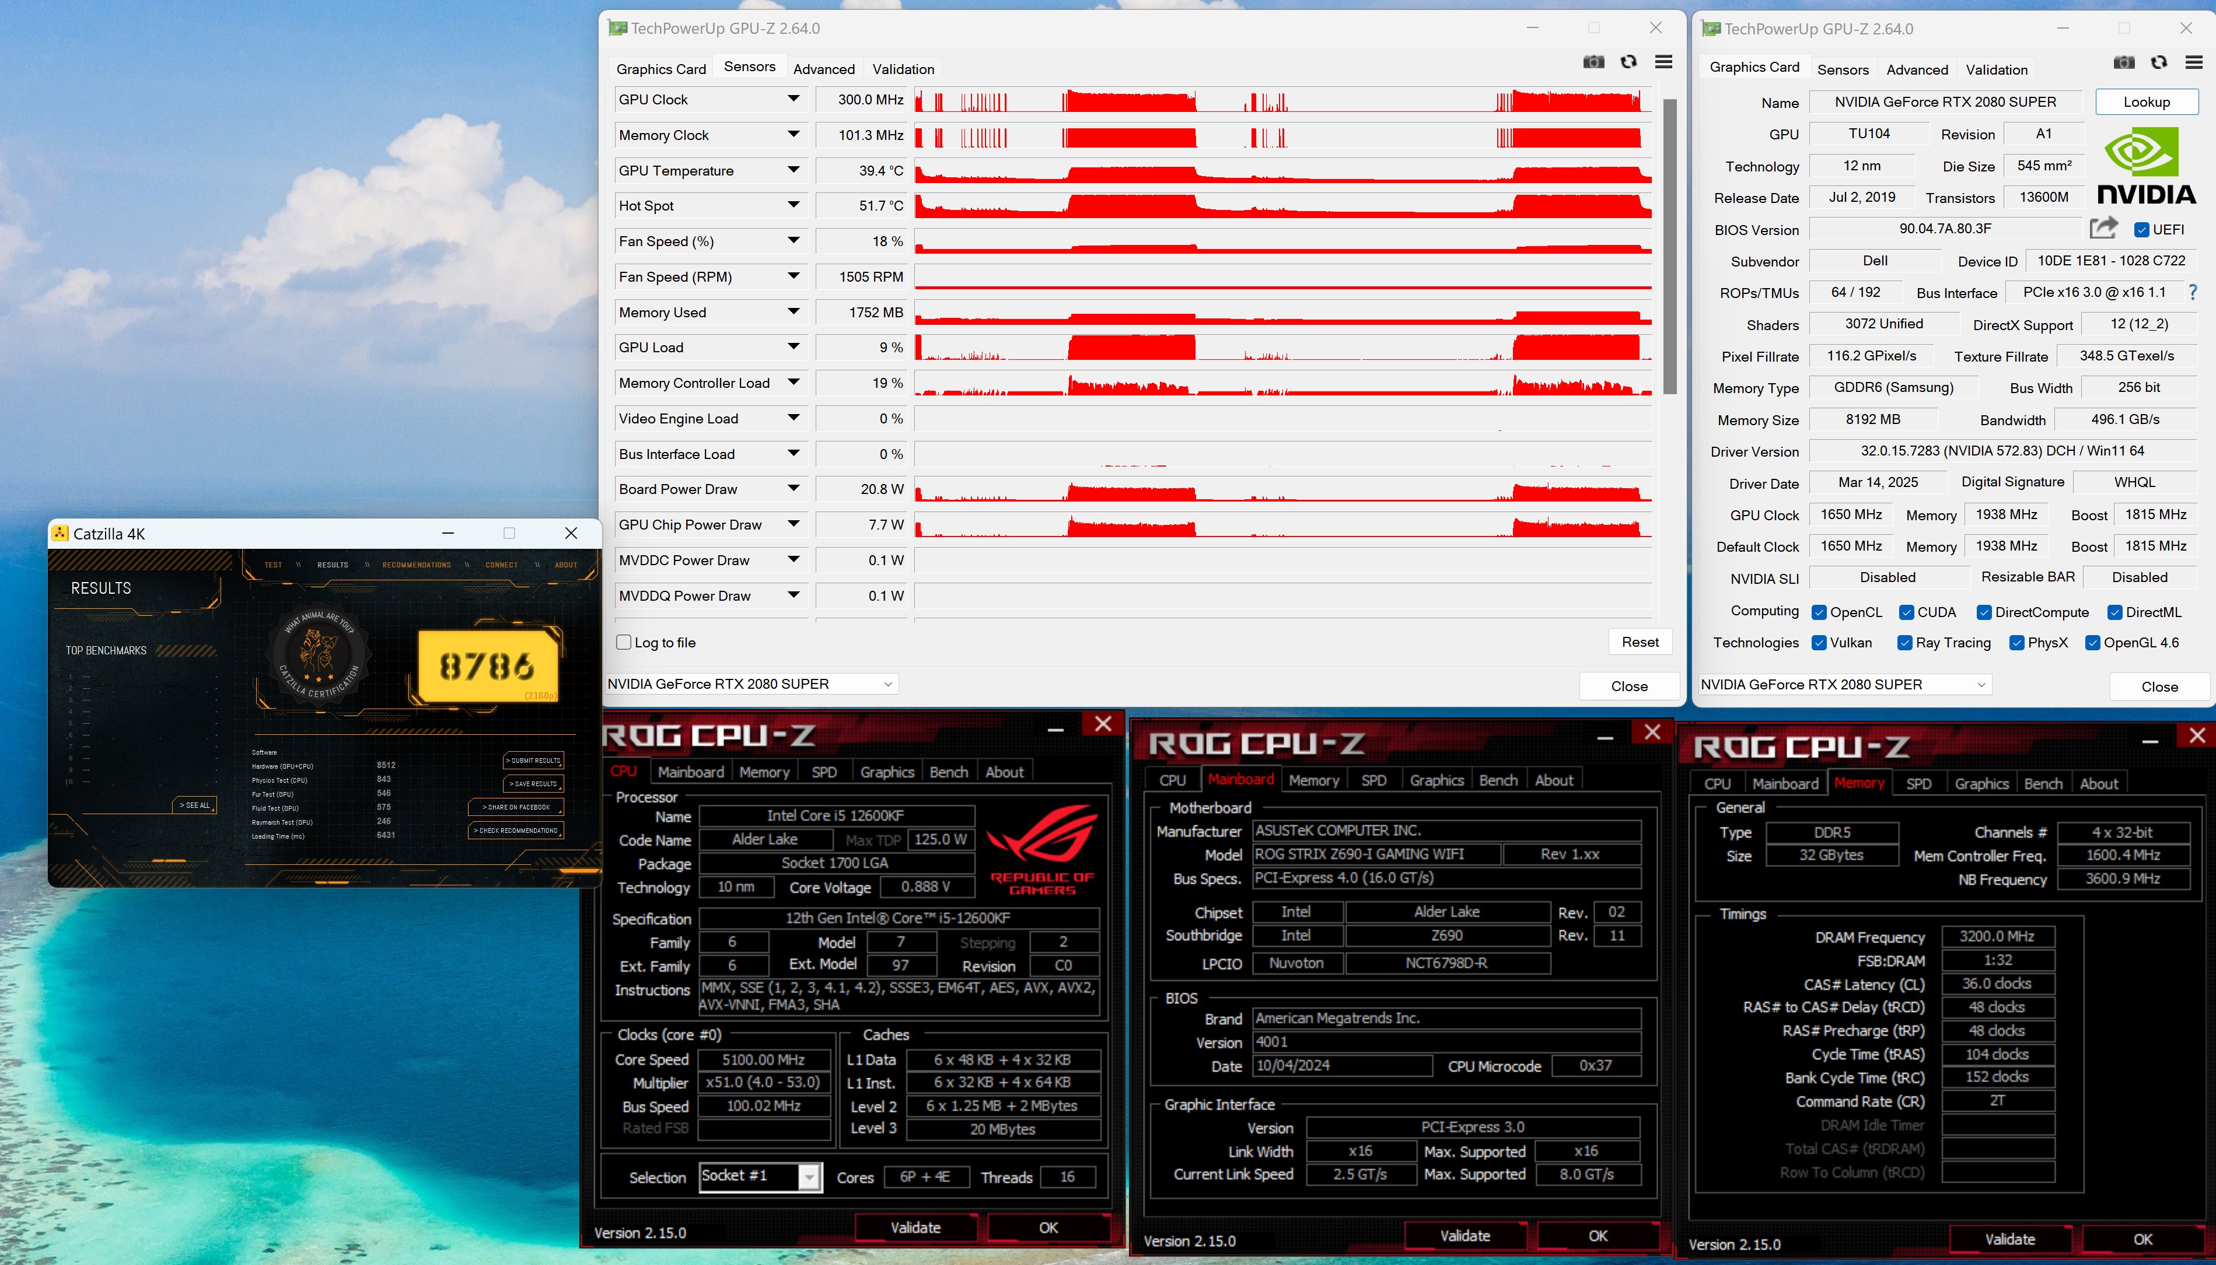Image resolution: width=2216 pixels, height=1265 pixels.
Task: Click the Lookup button
Action: click(x=2147, y=101)
